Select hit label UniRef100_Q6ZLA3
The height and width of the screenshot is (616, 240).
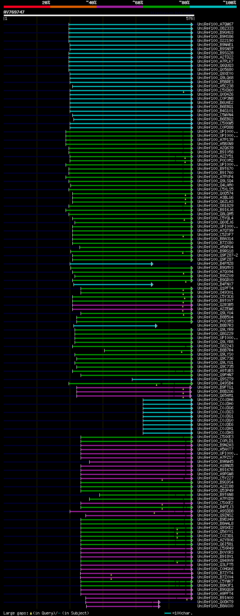[215, 202]
